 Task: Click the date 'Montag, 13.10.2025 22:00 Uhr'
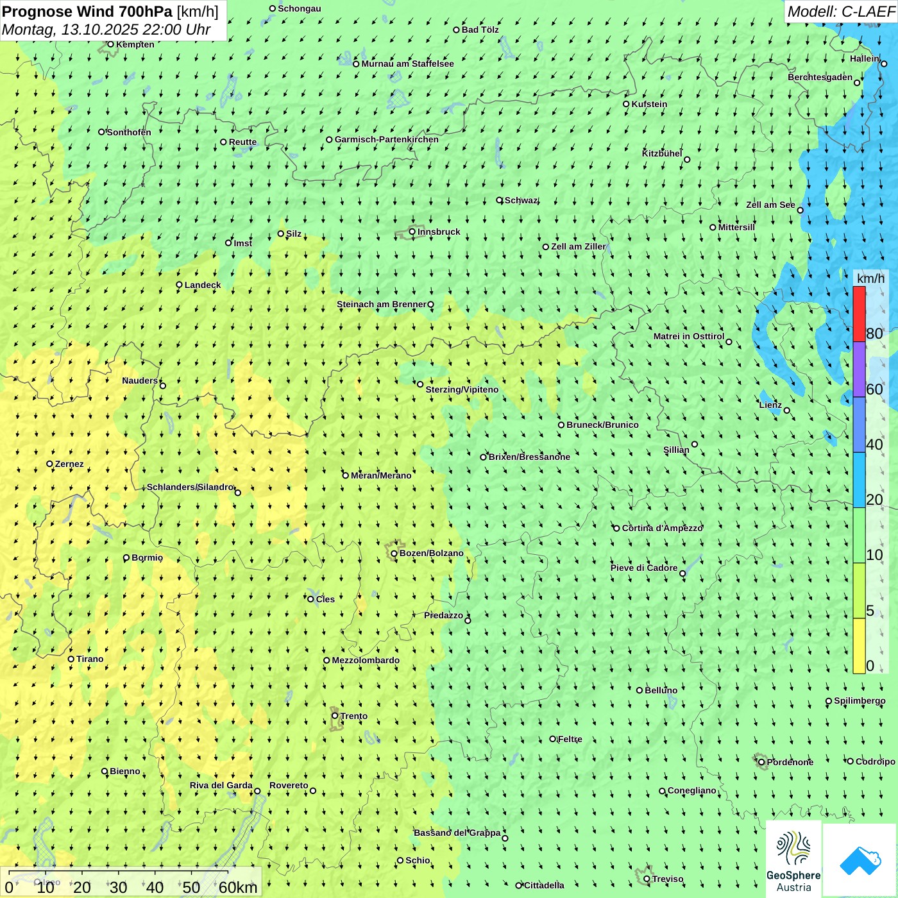pyautogui.click(x=106, y=30)
